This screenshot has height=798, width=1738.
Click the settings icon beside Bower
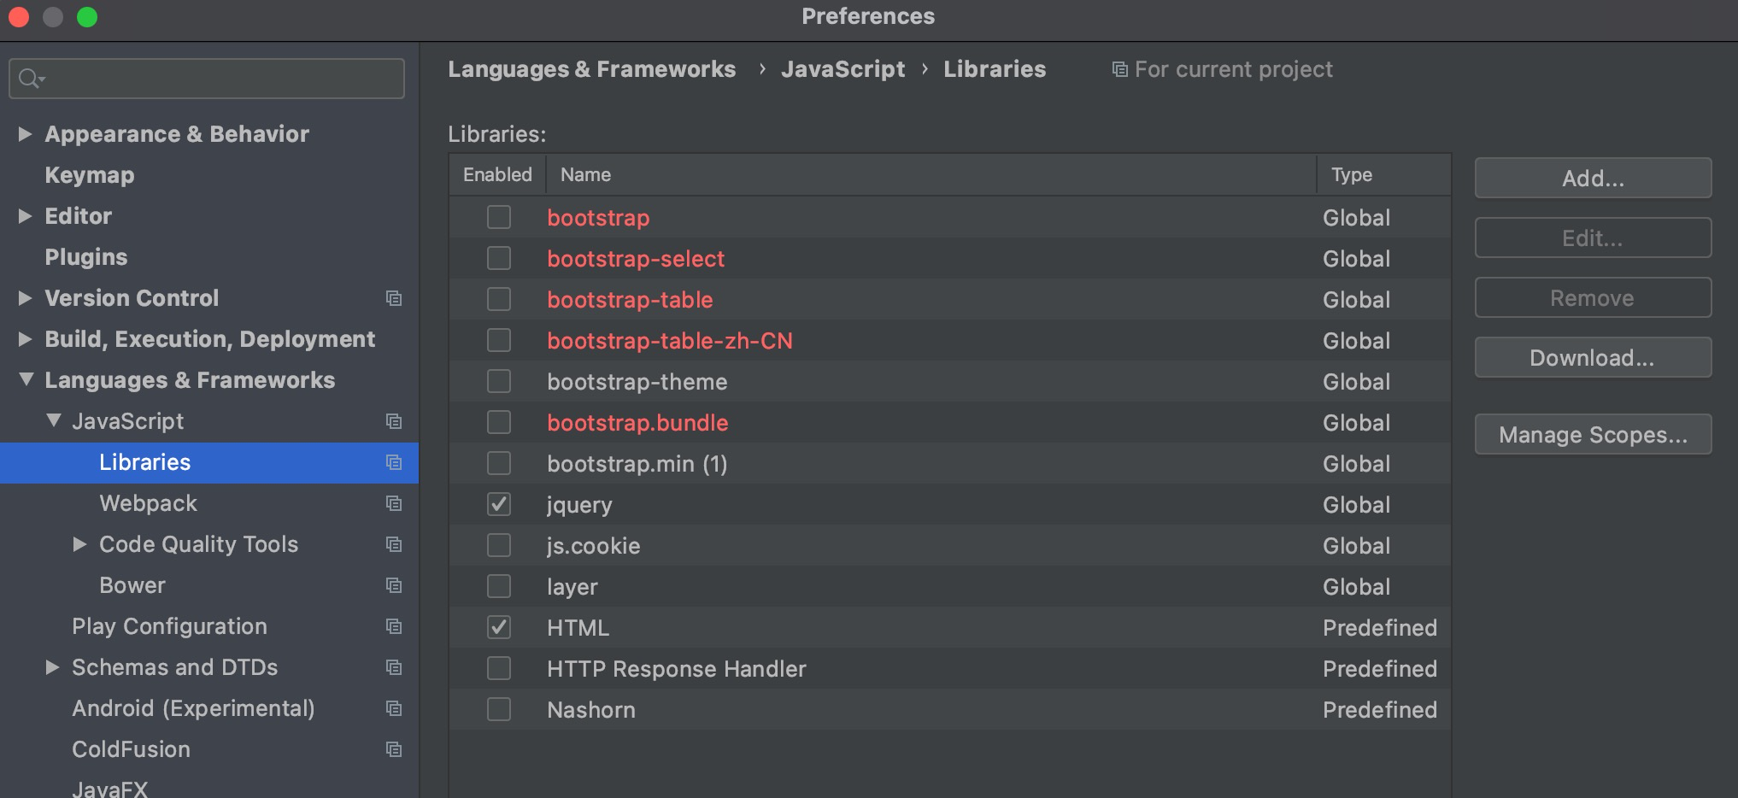point(393,585)
